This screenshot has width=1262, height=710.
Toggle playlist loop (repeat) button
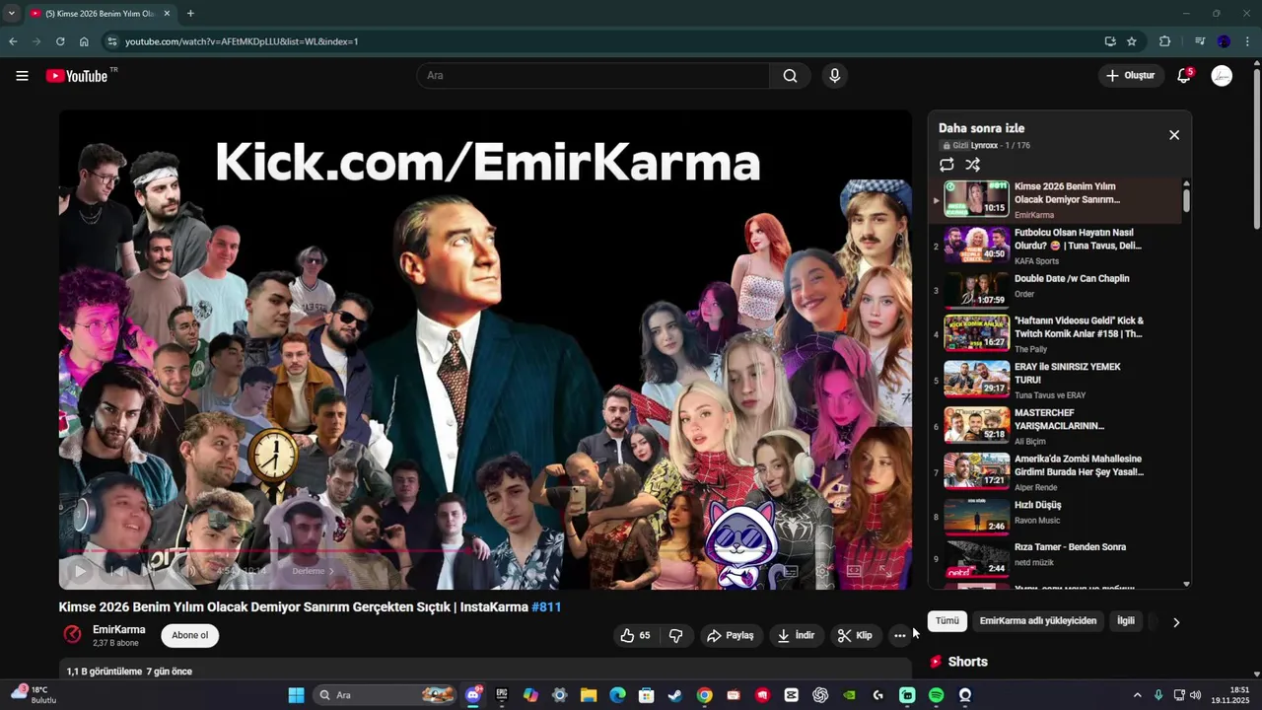(946, 165)
